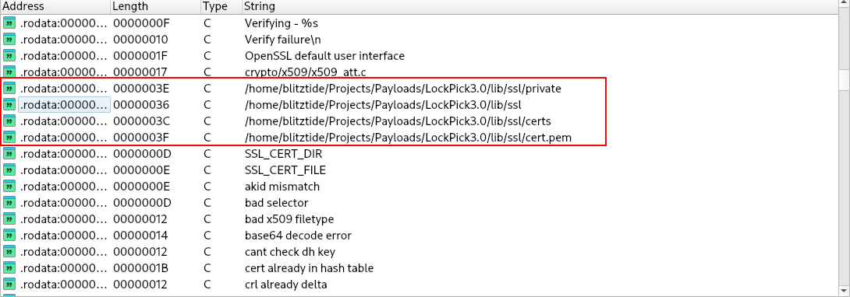Click string icon beside 'Verify failure\n' row
This screenshot has width=850, height=297.
(9, 40)
